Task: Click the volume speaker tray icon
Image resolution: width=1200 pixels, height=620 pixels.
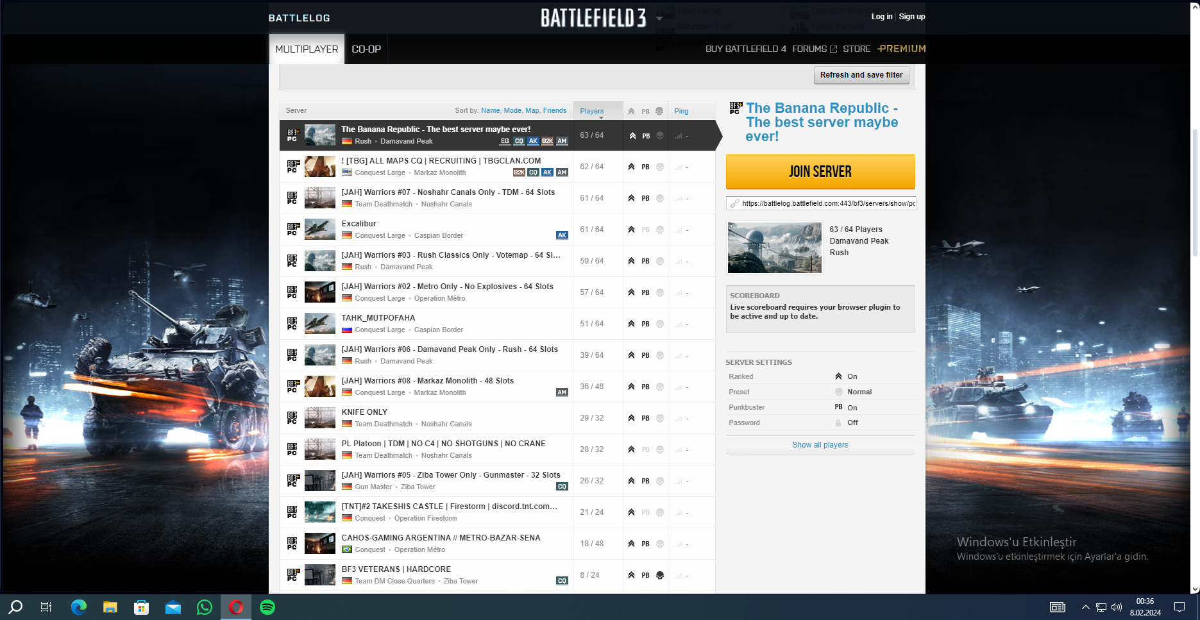Action: (1117, 607)
